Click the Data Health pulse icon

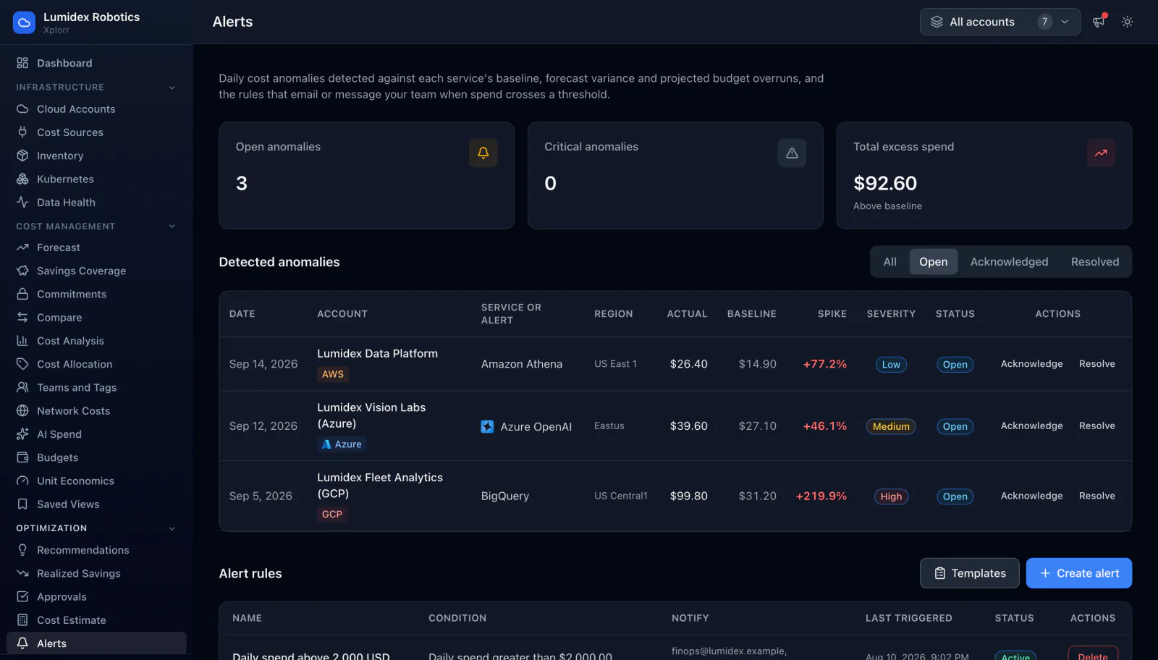coord(22,203)
